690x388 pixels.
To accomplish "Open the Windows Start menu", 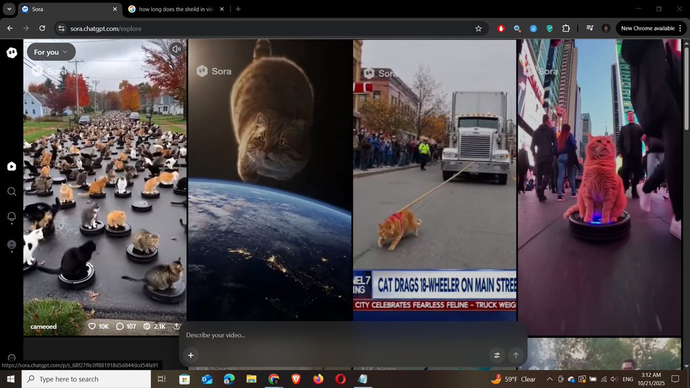I will pos(10,379).
